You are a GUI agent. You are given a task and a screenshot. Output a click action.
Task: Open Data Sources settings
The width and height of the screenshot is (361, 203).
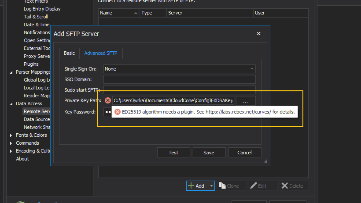click(x=37, y=119)
